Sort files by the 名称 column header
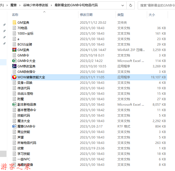Screen dimensions: 175x171 (x=15, y=15)
